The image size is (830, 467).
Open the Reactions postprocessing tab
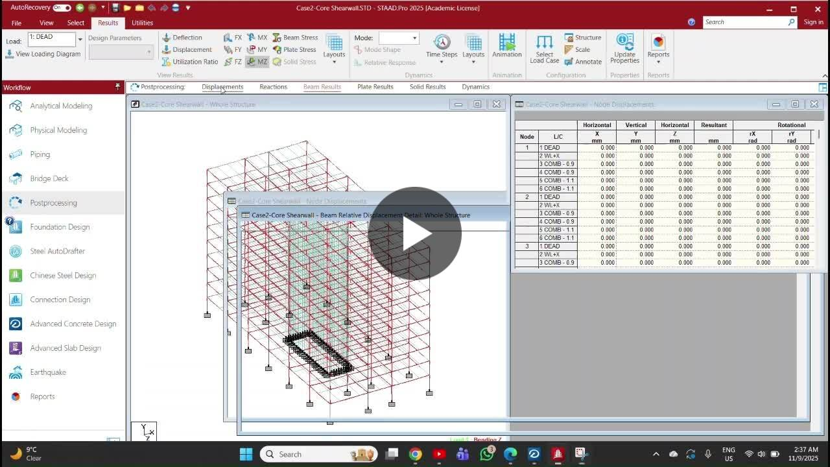coord(273,87)
